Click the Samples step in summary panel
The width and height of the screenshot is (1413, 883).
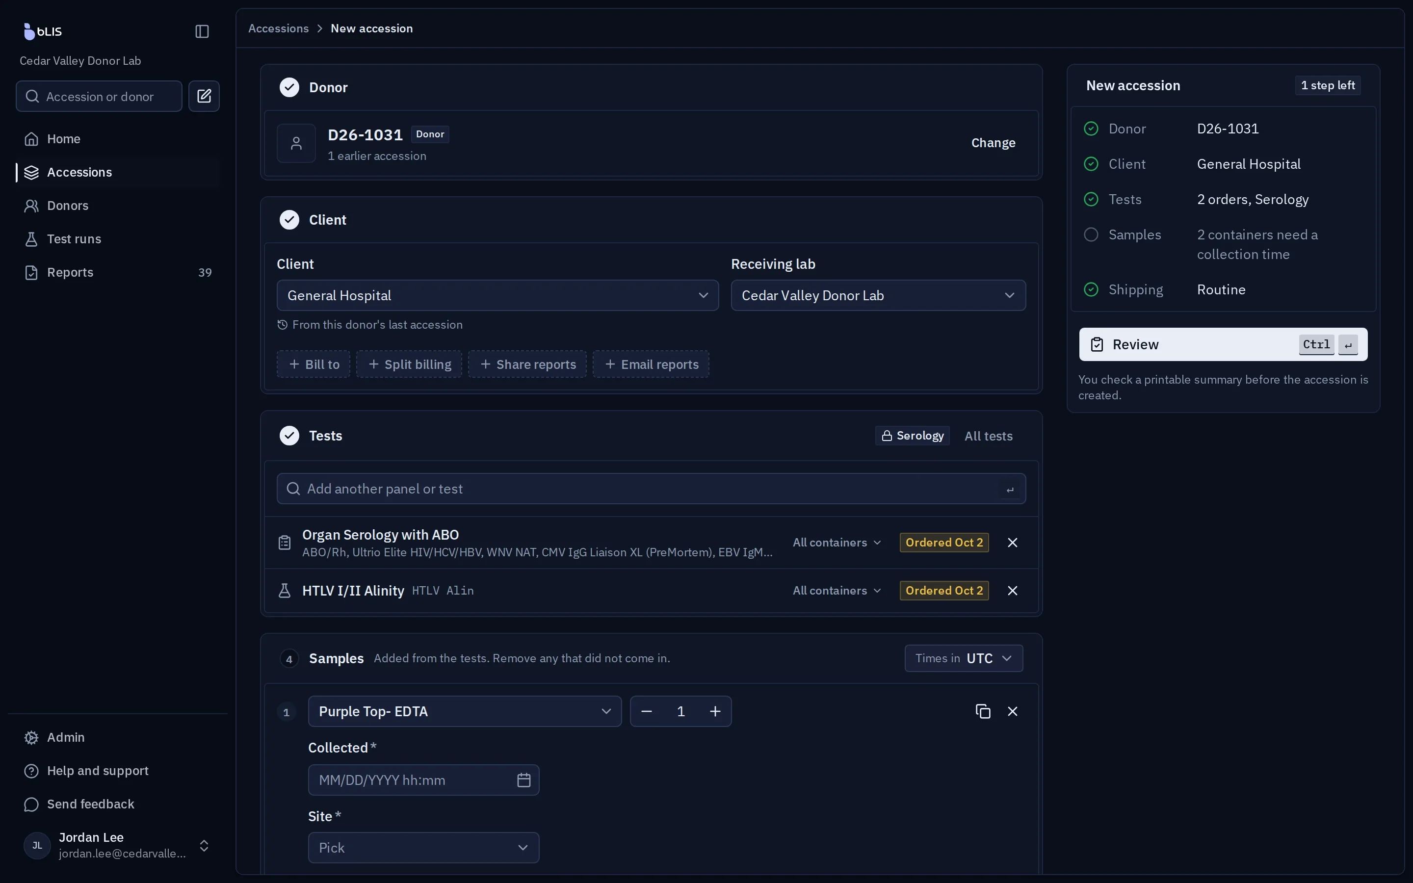[1223, 244]
